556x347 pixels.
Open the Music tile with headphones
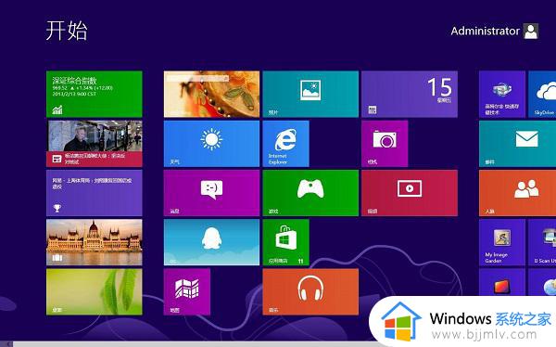click(310, 291)
